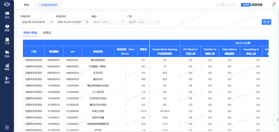Click the 商品名称 (Item Name) column header
Viewport: 279px width, 132px height.
coord(126,52)
